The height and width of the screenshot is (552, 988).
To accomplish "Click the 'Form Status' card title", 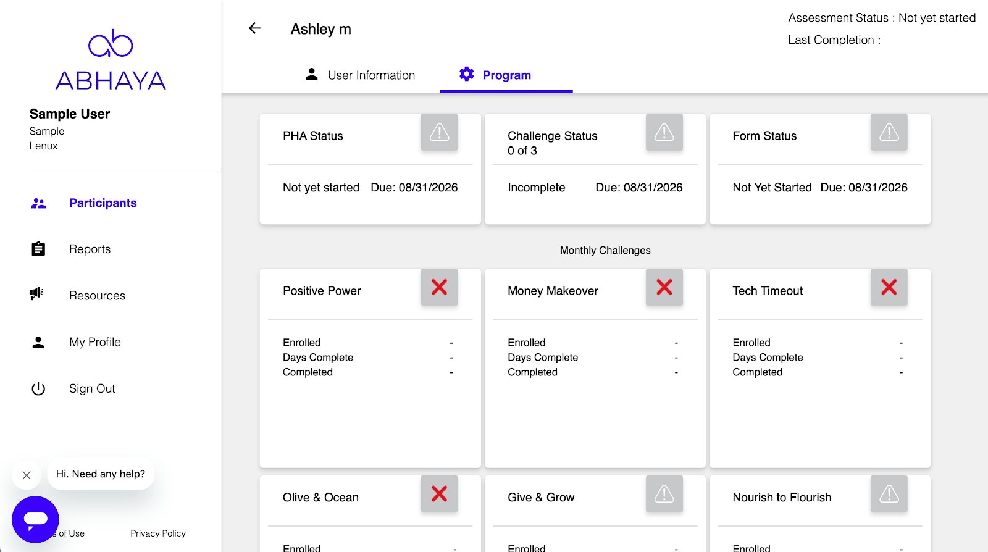I will click(764, 136).
